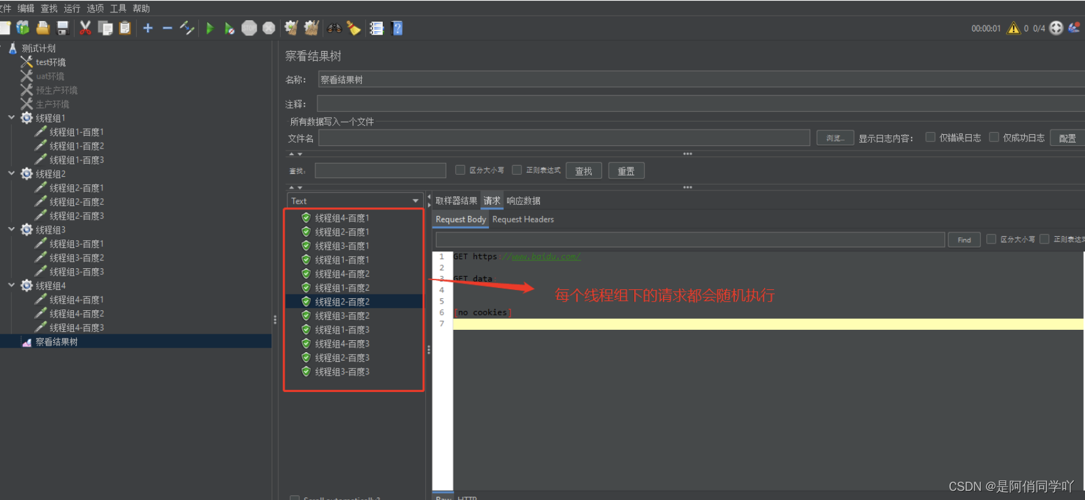Click the 查找 search button
The height and width of the screenshot is (500, 1085).
click(x=584, y=171)
